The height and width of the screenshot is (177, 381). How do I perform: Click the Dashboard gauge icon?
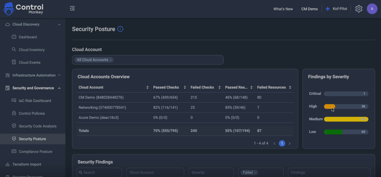(14, 37)
